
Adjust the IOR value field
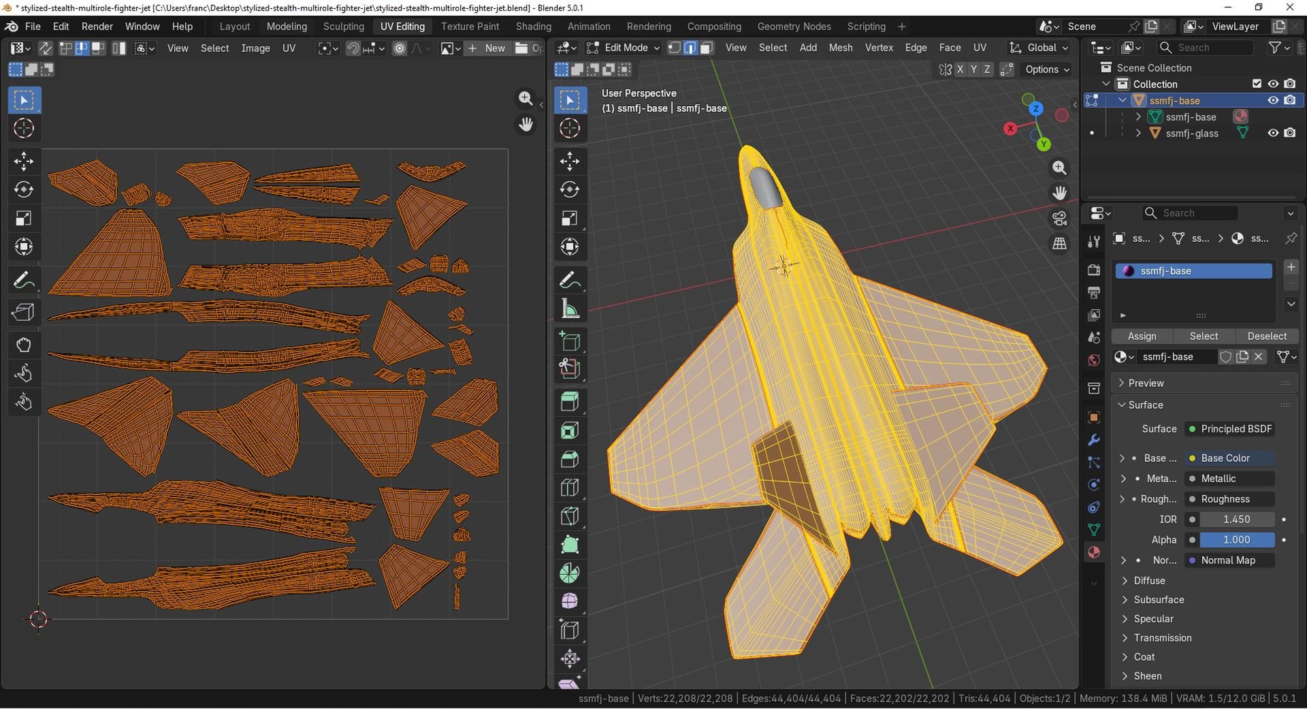(x=1236, y=520)
